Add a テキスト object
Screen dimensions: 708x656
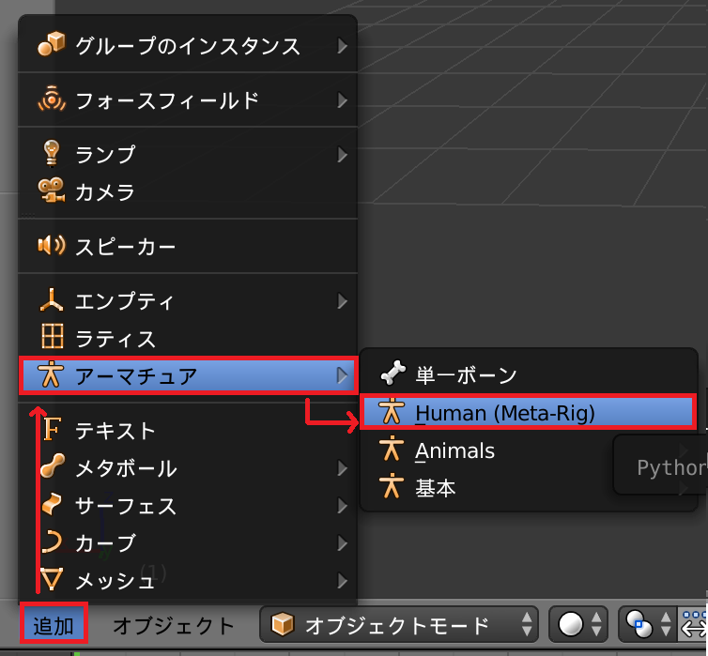[x=188, y=431]
